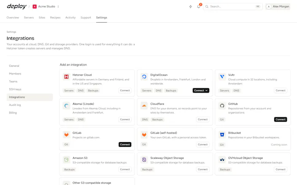Focus the Search input field
This screenshot has height=185, width=297.
click(x=233, y=7)
